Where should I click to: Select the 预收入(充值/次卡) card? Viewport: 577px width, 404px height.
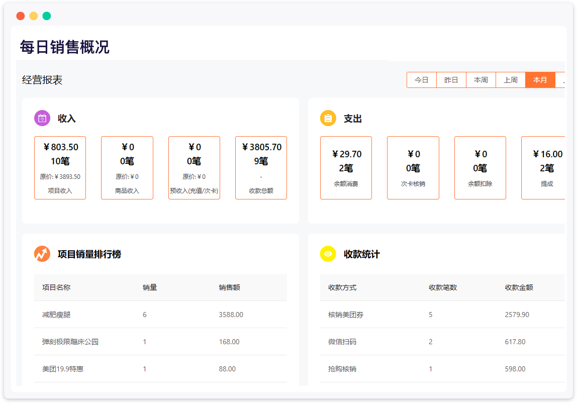[194, 168]
